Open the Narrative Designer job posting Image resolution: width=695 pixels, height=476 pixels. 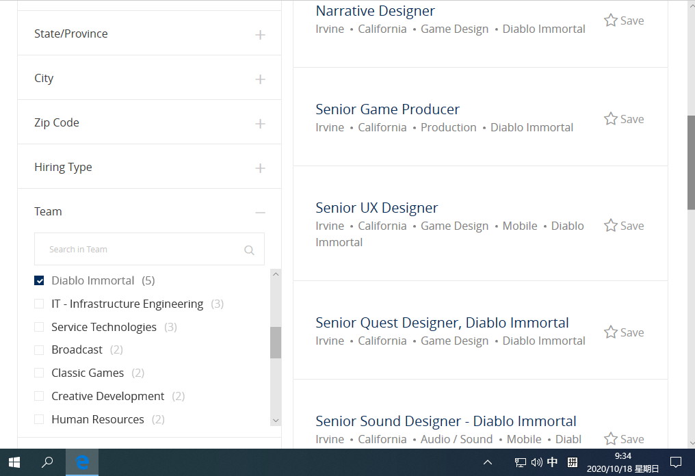pyautogui.click(x=375, y=10)
